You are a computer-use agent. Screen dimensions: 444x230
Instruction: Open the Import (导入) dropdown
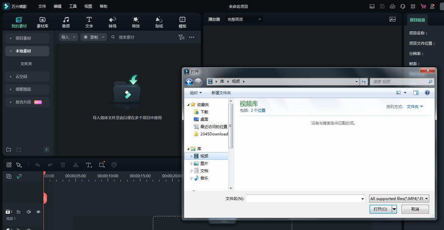pos(68,37)
